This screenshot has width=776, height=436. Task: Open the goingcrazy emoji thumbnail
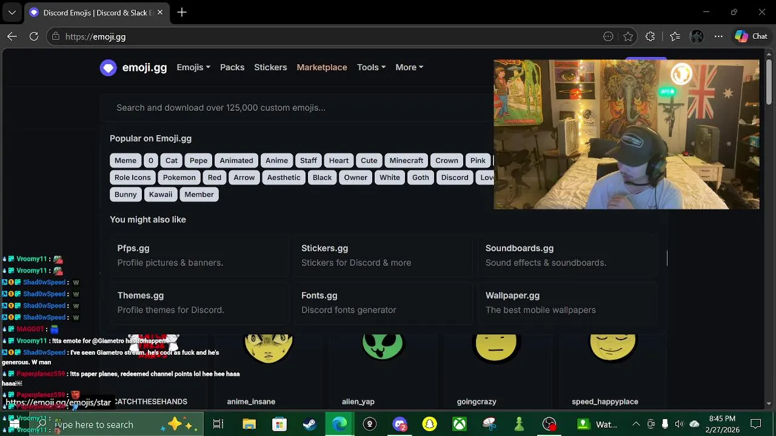coord(497,348)
